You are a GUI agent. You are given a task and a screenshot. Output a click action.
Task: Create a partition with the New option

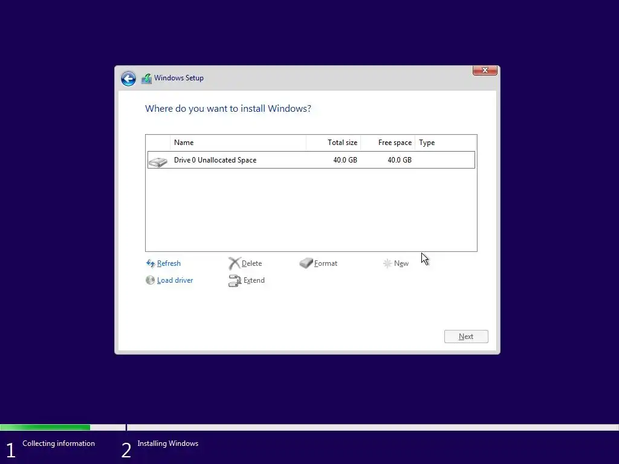(x=401, y=263)
